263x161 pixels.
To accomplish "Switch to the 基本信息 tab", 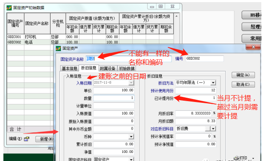I will click(x=69, y=68).
